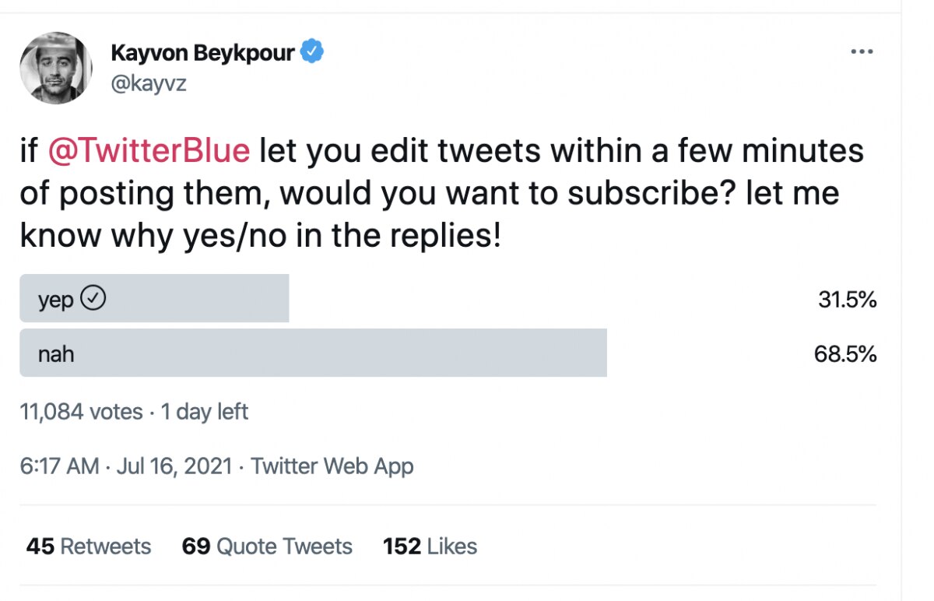View the 45 Retweets list
This screenshot has width=934, height=601.
coord(89,547)
